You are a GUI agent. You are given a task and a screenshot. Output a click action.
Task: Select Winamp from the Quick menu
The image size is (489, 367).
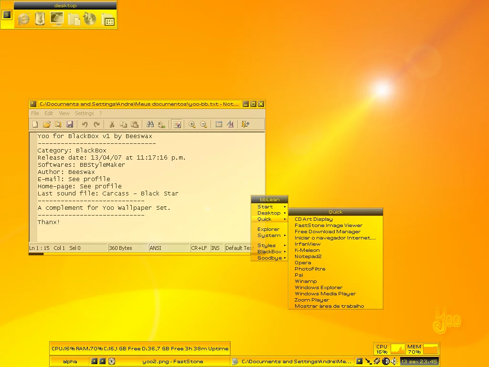[306, 281]
